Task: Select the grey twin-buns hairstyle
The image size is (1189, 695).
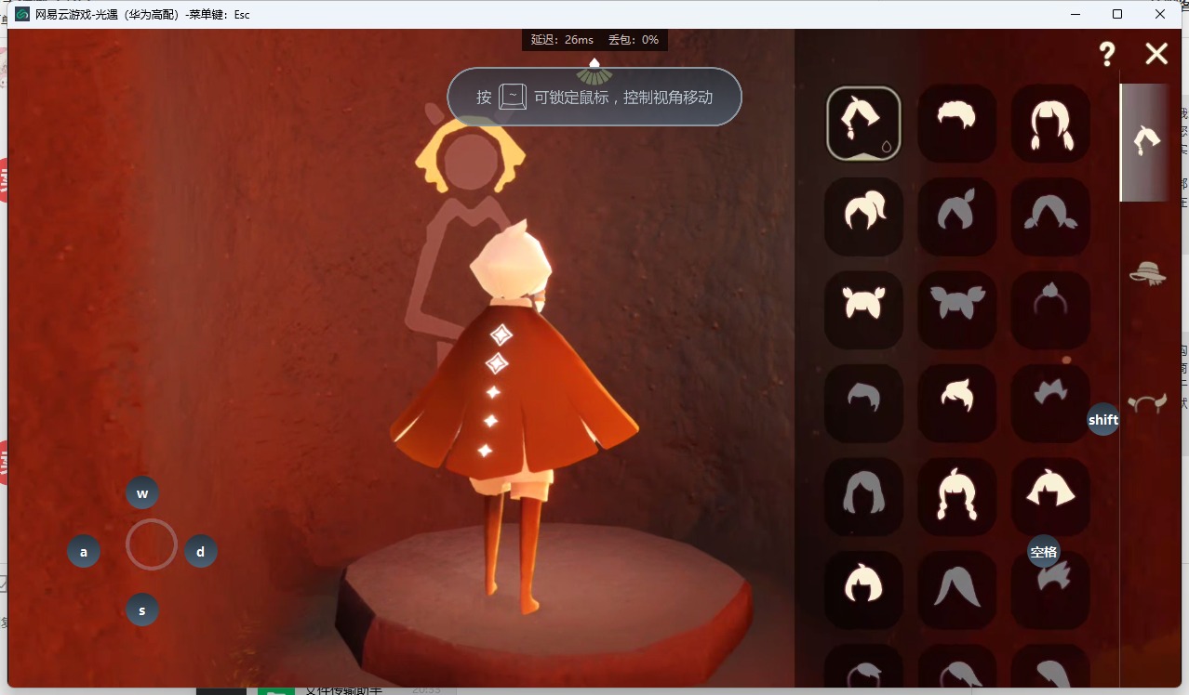Action: pos(956,309)
